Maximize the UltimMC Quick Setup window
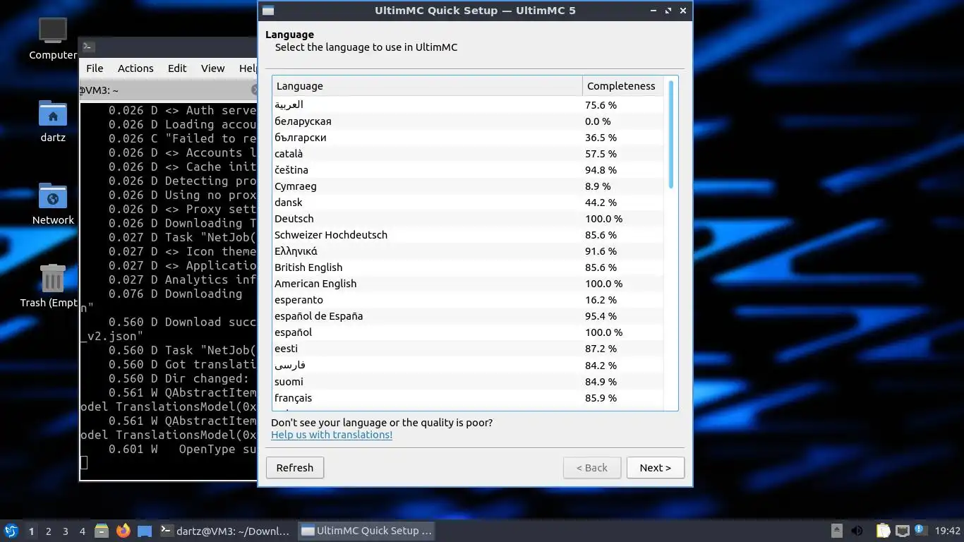Screen dimensions: 964x542 (668, 11)
